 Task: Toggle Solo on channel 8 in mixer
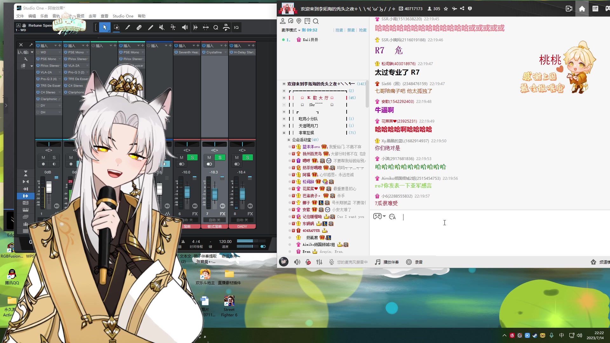pos(247,158)
